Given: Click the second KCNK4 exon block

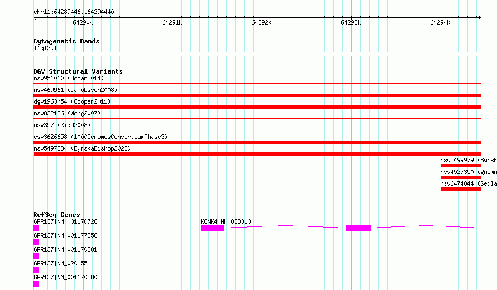Looking at the screenshot, I should 359,228.
